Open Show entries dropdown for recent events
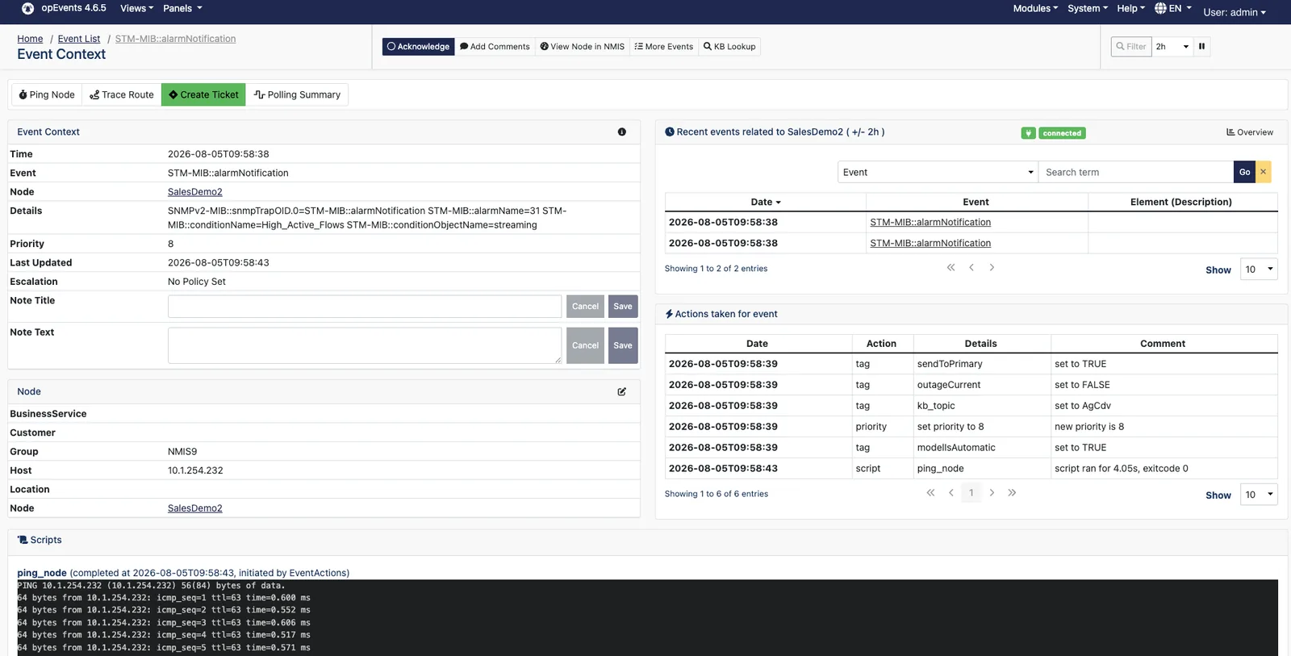The height and width of the screenshot is (656, 1291). pos(1259,270)
